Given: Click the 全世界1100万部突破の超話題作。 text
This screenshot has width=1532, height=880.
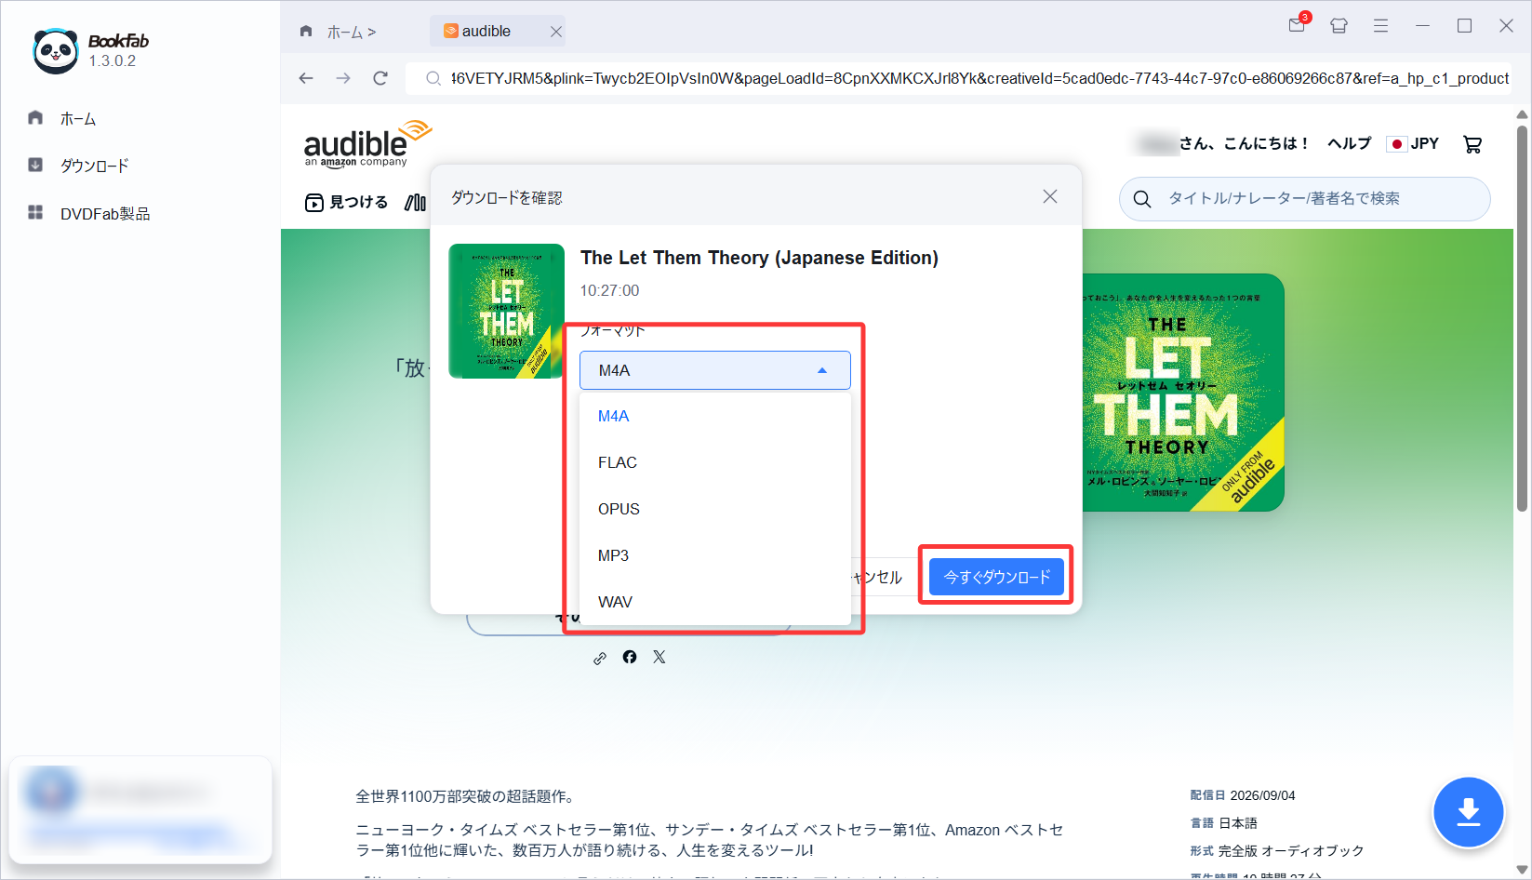Looking at the screenshot, I should pyautogui.click(x=468, y=796).
